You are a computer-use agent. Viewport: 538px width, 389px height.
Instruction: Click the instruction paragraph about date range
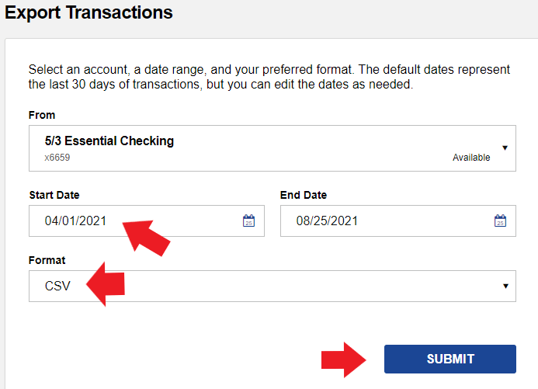[269, 77]
